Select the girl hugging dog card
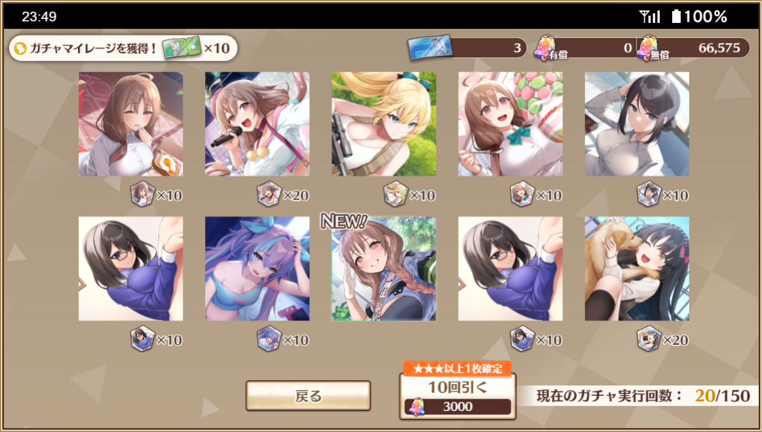The image size is (762, 432). 637,269
